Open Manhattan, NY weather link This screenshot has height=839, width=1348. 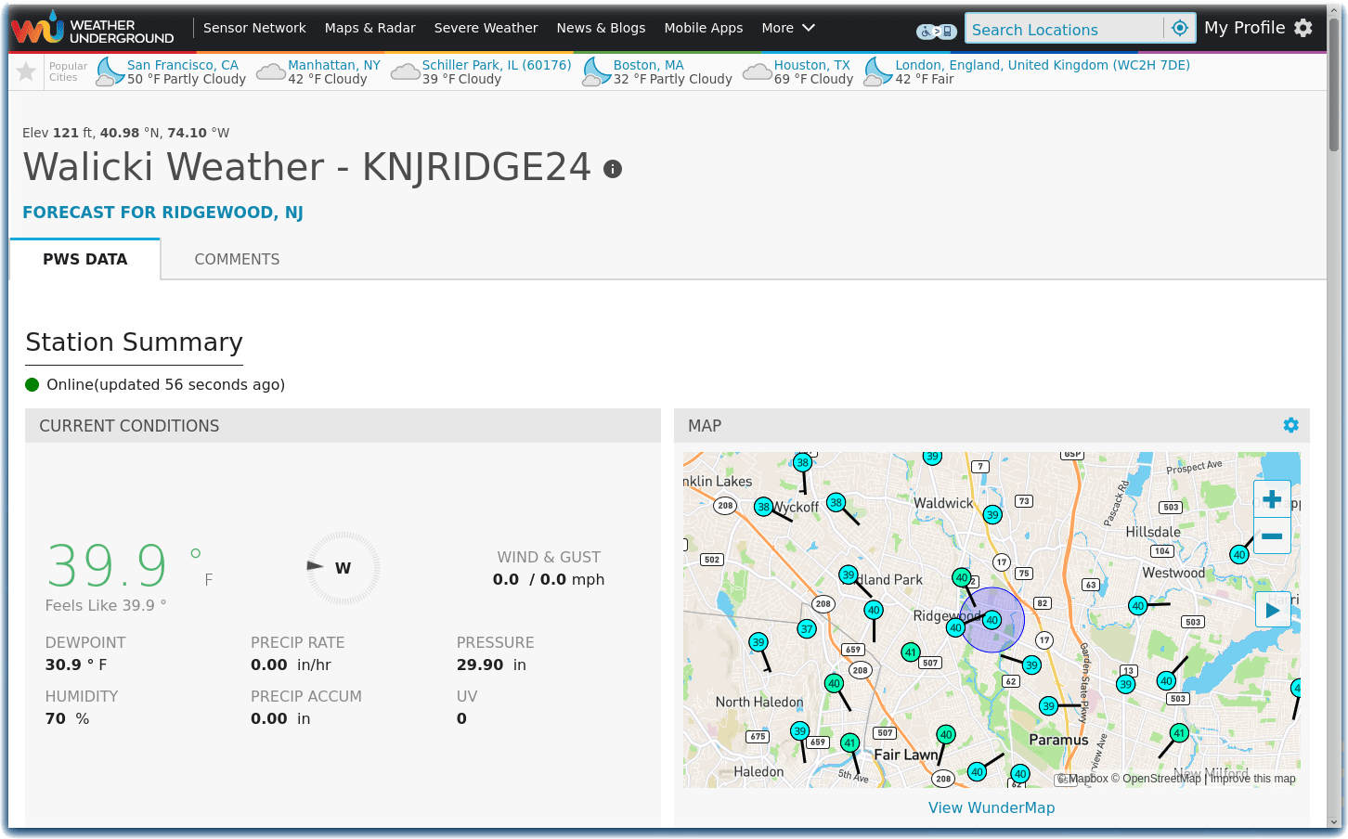pyautogui.click(x=334, y=65)
